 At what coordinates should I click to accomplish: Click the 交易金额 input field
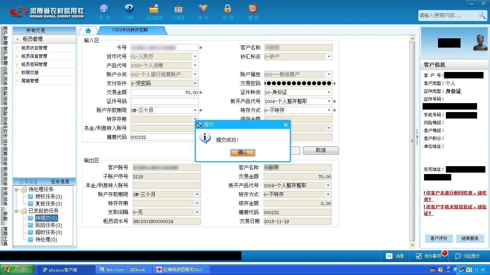click(x=165, y=92)
